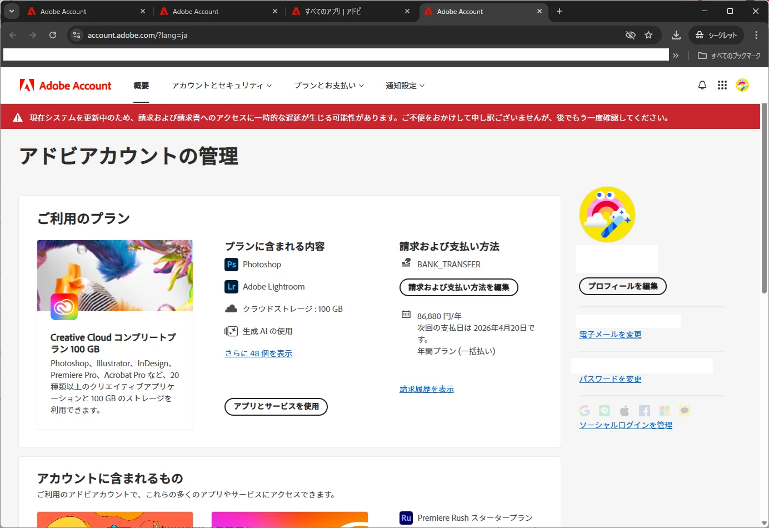Screen dimensions: 769x528
Task: Click パスワードを変更 link
Action: 610,379
